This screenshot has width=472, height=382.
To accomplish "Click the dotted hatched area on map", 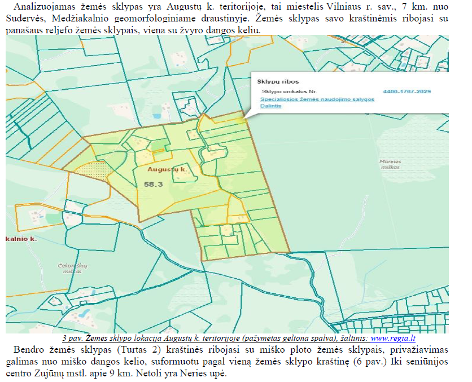I will pos(93,170).
